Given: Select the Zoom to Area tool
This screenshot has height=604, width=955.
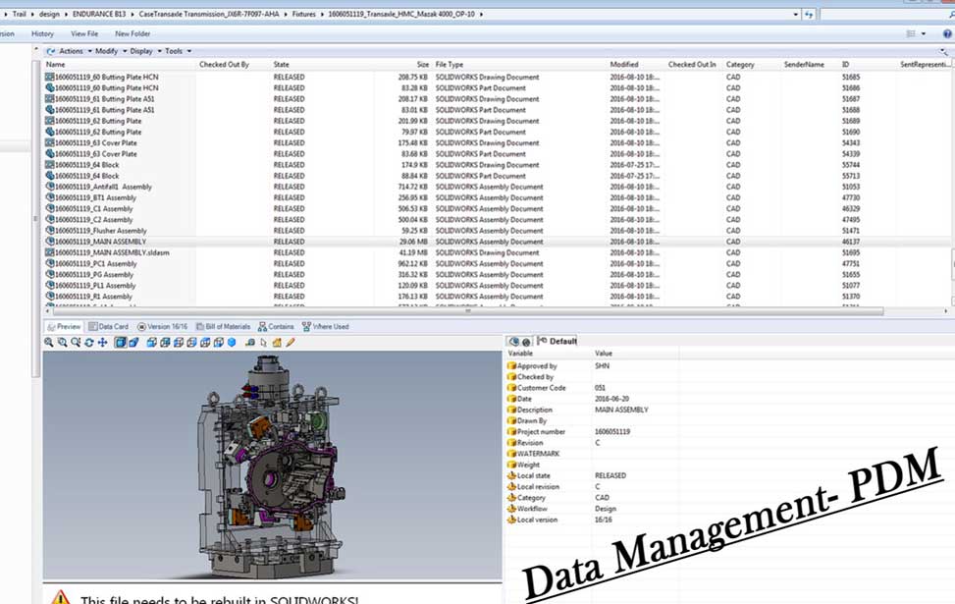Looking at the screenshot, I should [62, 343].
